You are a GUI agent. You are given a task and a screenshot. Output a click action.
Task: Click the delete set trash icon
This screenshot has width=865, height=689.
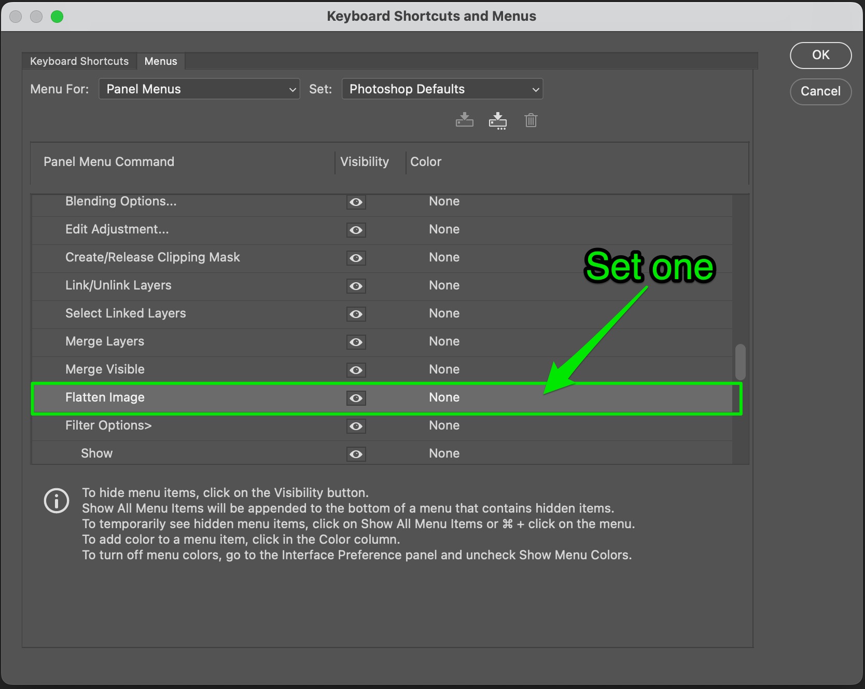pyautogui.click(x=531, y=120)
